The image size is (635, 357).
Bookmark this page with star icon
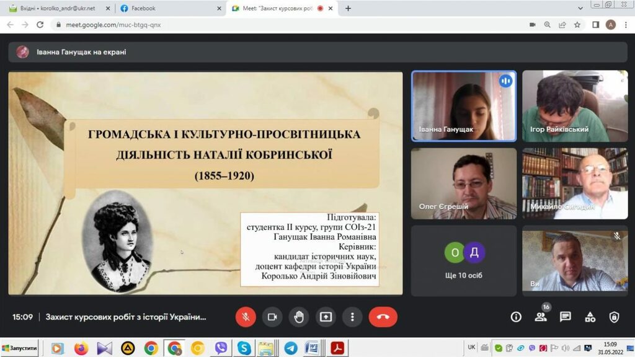577,25
